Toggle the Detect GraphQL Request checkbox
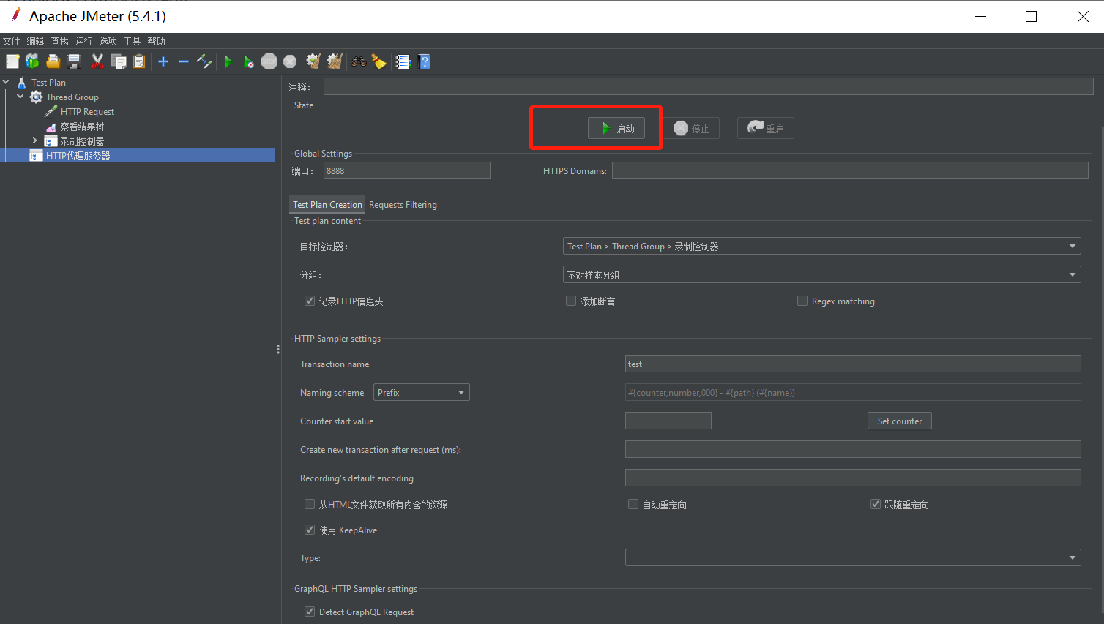The height and width of the screenshot is (624, 1104). 310,612
